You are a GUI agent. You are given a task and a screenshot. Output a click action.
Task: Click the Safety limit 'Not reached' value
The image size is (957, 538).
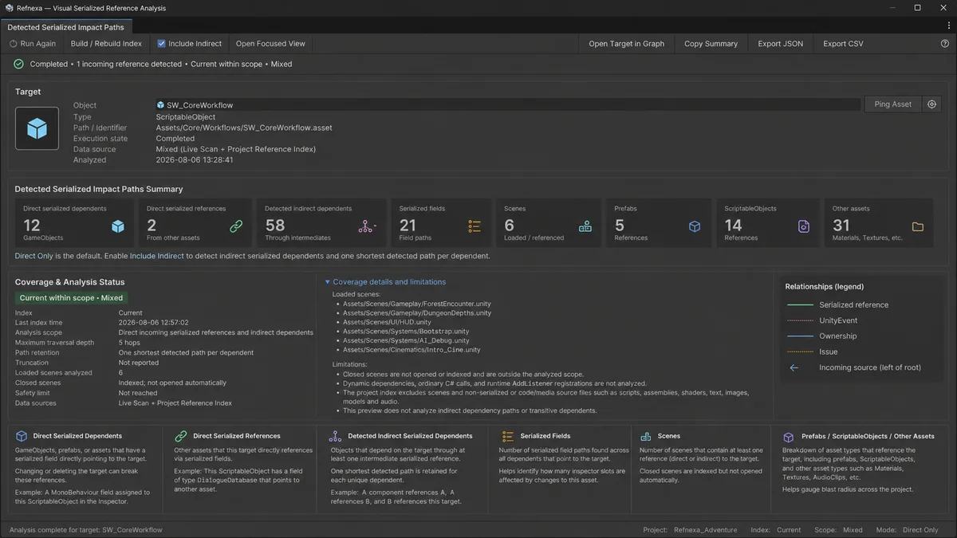(x=138, y=393)
